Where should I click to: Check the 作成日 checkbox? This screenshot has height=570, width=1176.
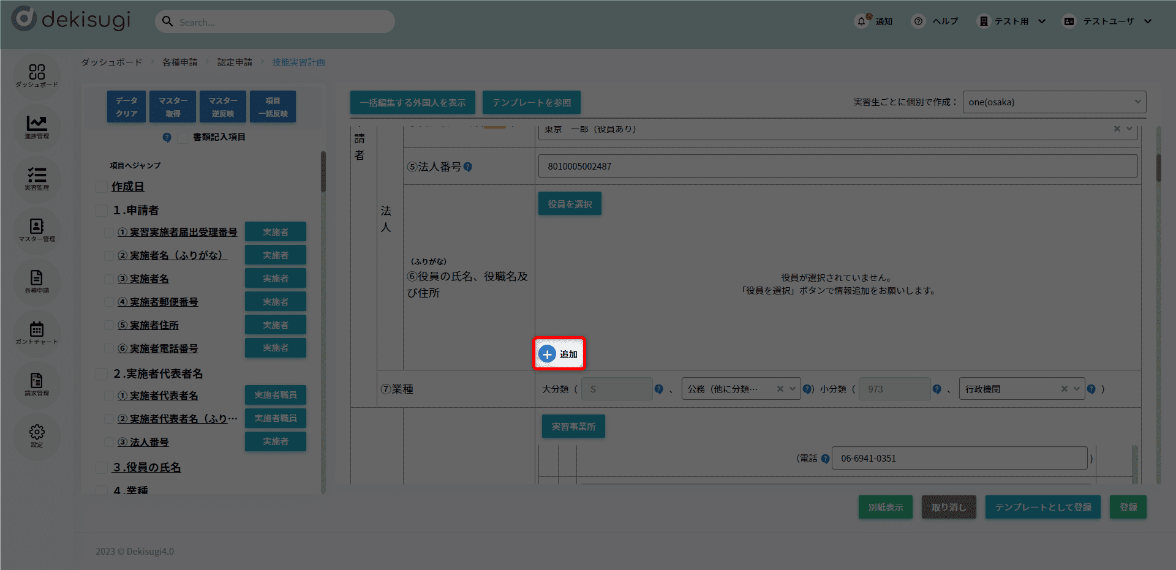[x=102, y=187]
